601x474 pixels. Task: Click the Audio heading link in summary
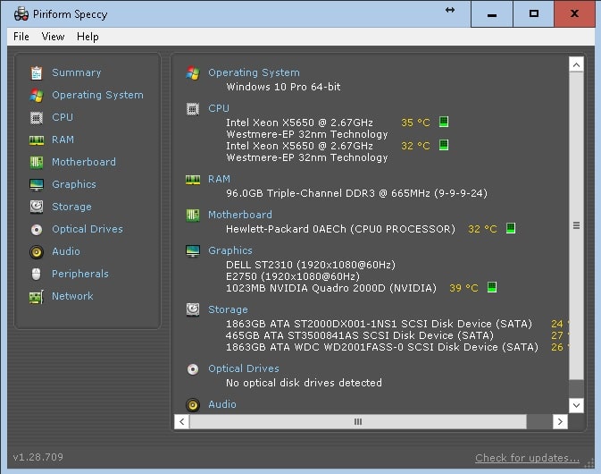[x=222, y=404]
